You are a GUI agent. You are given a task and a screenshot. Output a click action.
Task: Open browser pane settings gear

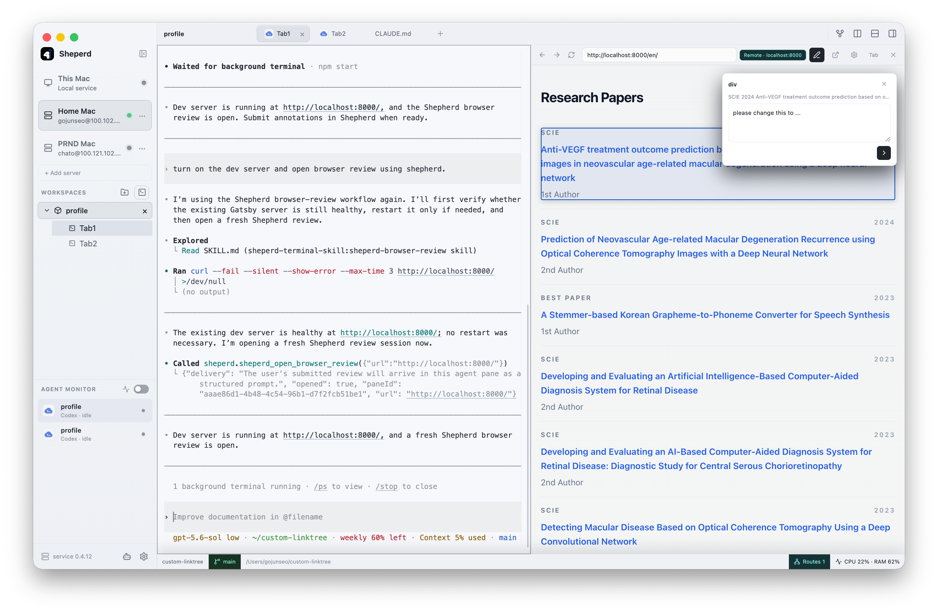pyautogui.click(x=854, y=55)
